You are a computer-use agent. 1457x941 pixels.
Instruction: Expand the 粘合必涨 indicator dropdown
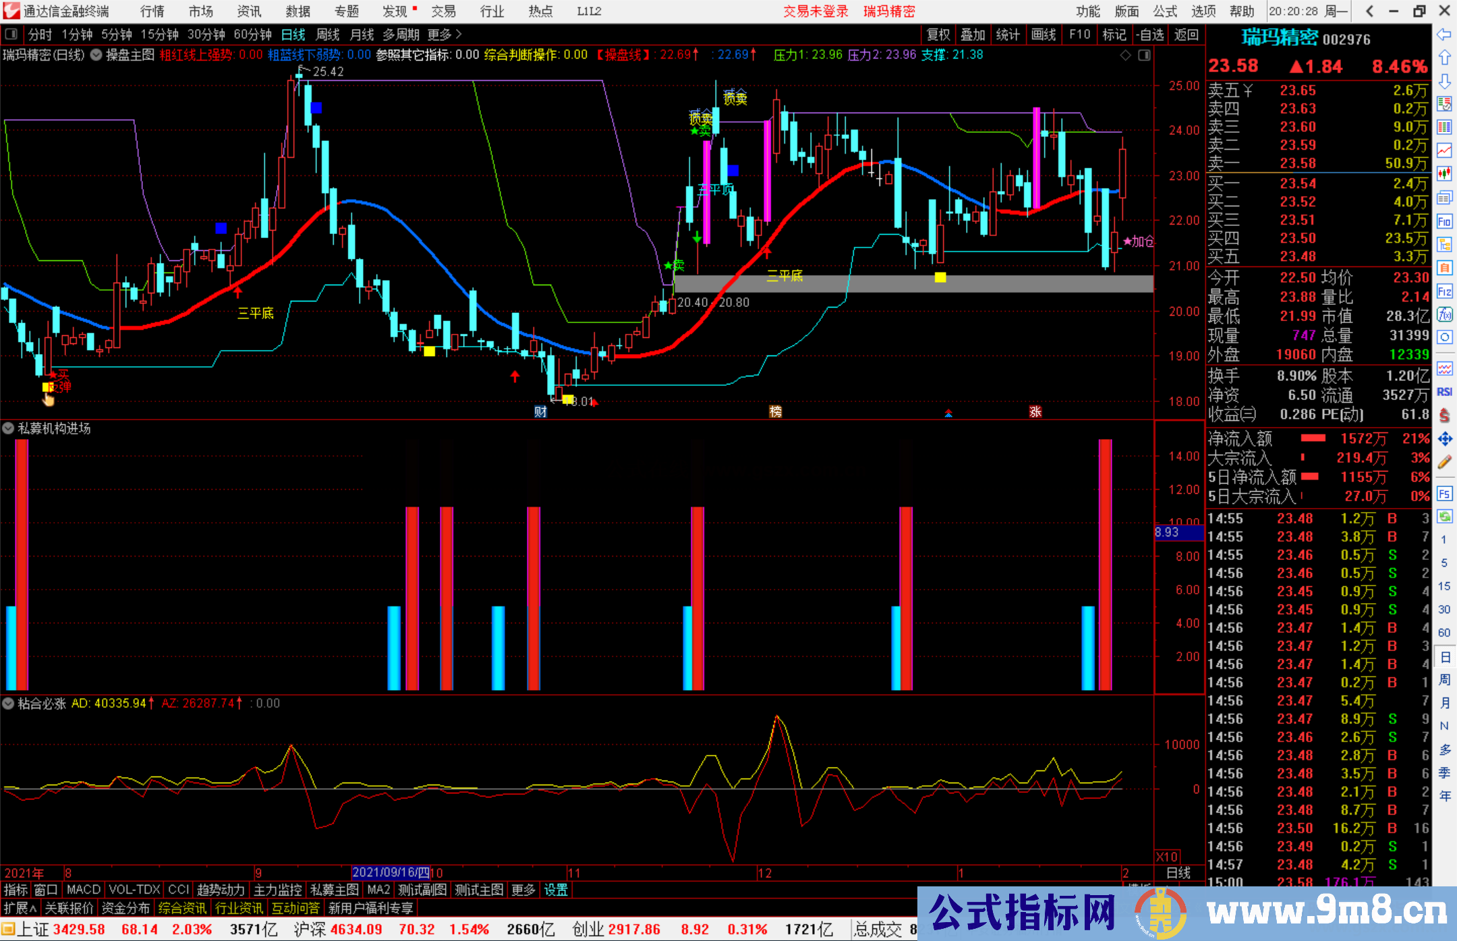pyautogui.click(x=8, y=704)
